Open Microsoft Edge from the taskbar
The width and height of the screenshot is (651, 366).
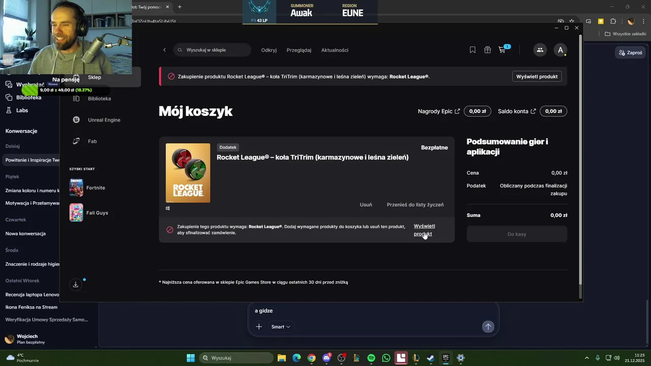[x=297, y=358]
